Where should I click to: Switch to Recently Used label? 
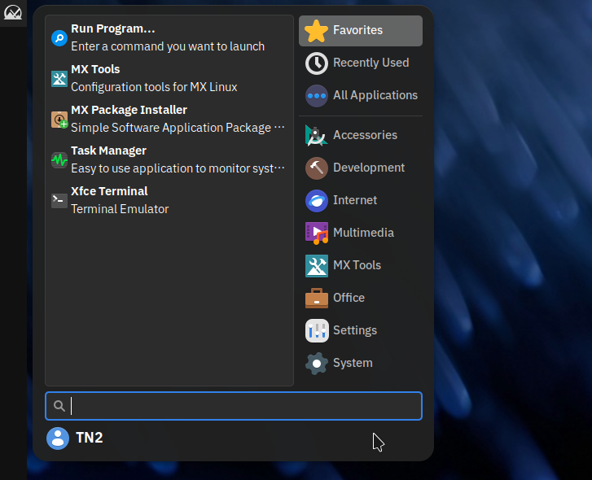click(x=371, y=63)
